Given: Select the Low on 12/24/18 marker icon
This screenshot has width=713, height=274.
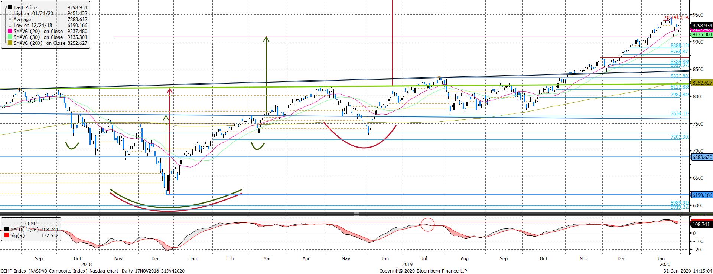Looking at the screenshot, I should tap(9, 25).
